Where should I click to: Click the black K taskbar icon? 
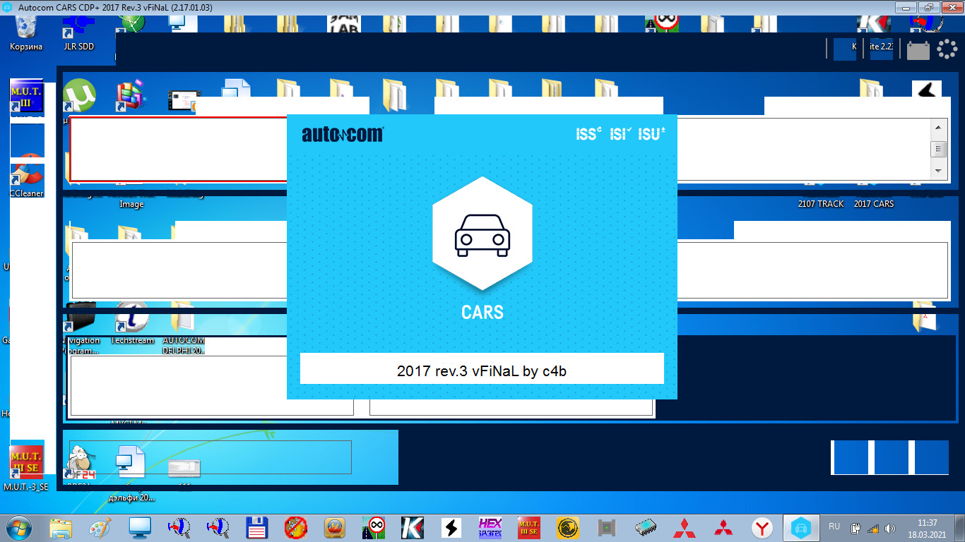pos(412,527)
